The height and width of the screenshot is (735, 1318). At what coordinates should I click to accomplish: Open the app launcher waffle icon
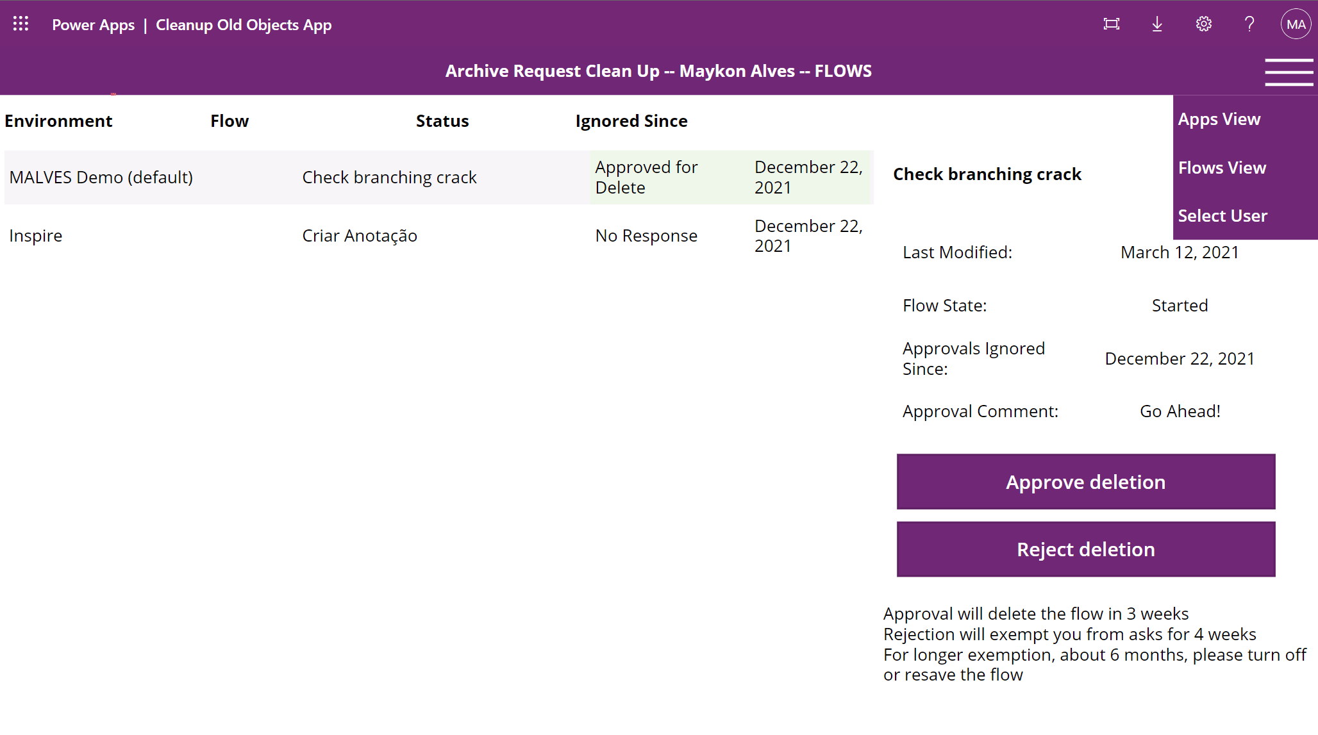[x=21, y=24]
